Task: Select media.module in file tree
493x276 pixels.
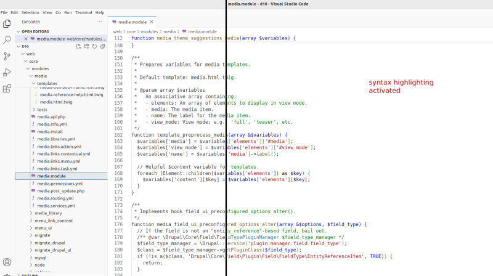Action: [61, 176]
